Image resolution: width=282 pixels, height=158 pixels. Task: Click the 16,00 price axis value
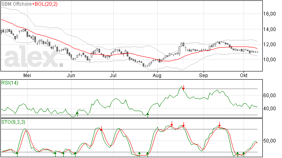coord(269,14)
